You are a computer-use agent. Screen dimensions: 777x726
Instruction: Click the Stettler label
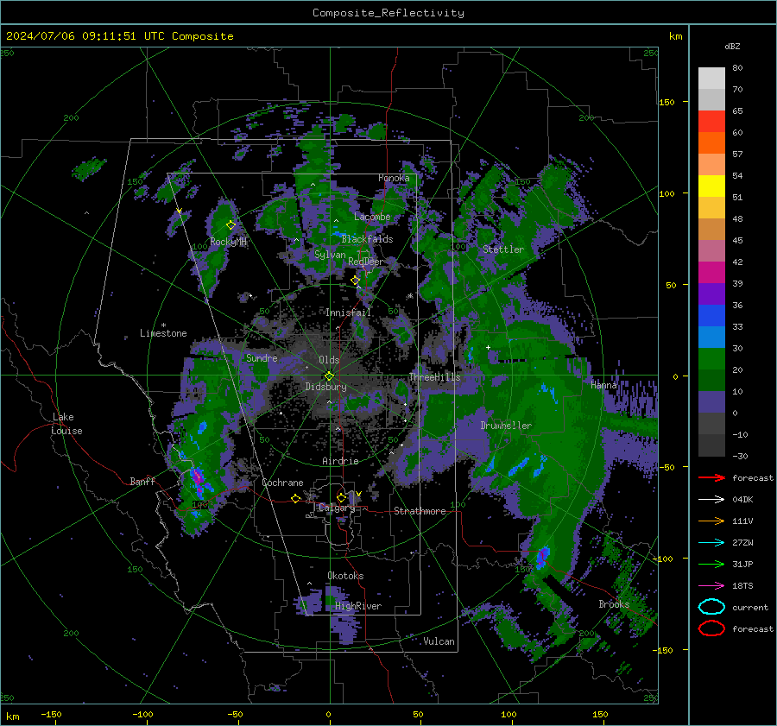pos(503,249)
